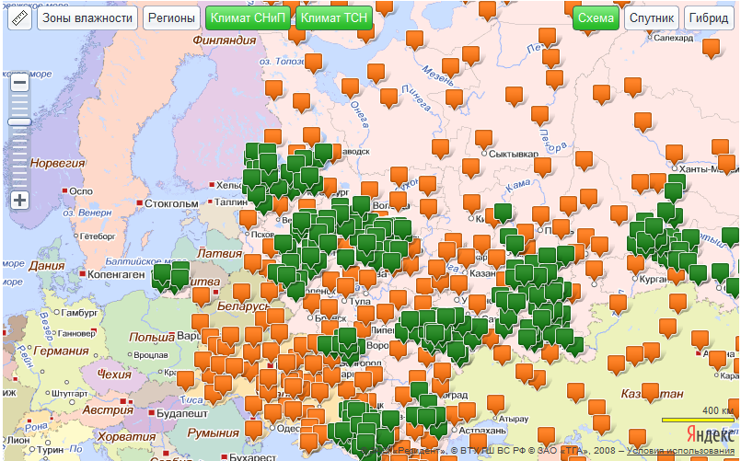Click the zoom in plus button
The width and height of the screenshot is (741, 461).
click(19, 200)
